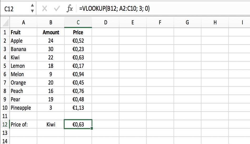Image resolution: width=250 pixels, height=144 pixels.
Task: Select column G header
Action: point(187,22)
